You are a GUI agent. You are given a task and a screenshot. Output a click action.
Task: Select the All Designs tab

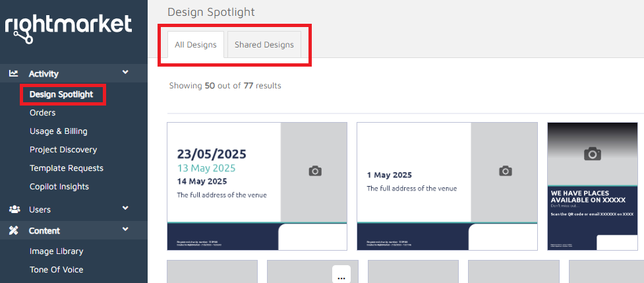[196, 45]
